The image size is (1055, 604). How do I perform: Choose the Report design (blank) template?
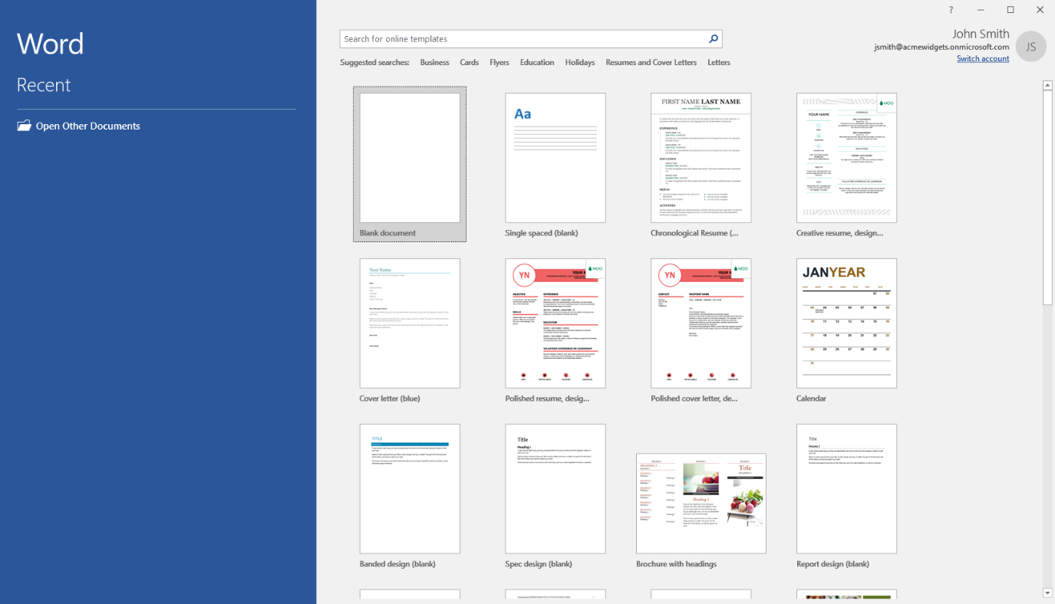pyautogui.click(x=847, y=495)
